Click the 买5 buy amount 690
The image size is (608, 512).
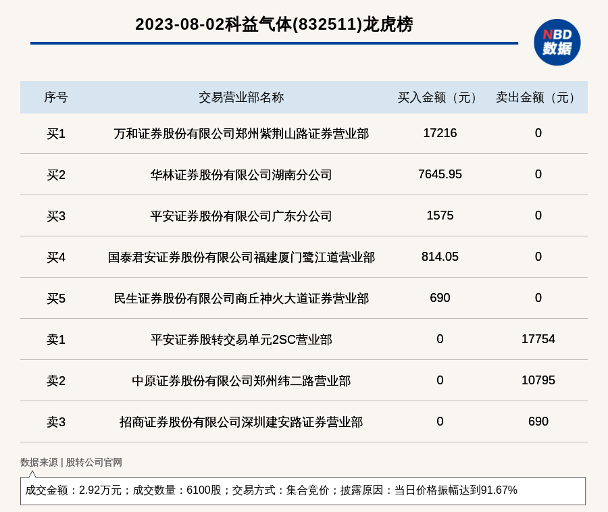click(x=440, y=298)
